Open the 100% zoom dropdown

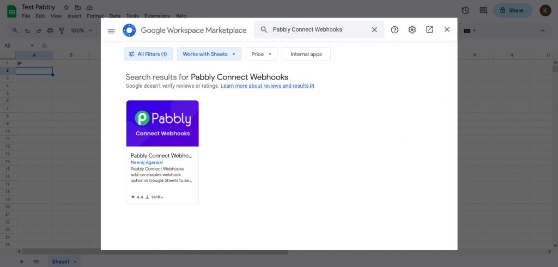81,31
